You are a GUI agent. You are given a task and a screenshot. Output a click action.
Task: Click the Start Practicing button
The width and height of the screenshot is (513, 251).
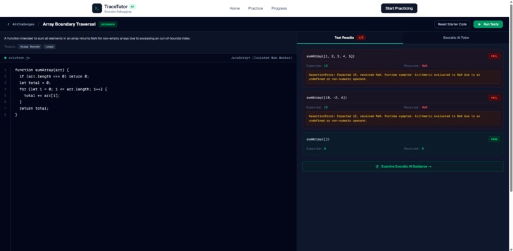(x=399, y=8)
